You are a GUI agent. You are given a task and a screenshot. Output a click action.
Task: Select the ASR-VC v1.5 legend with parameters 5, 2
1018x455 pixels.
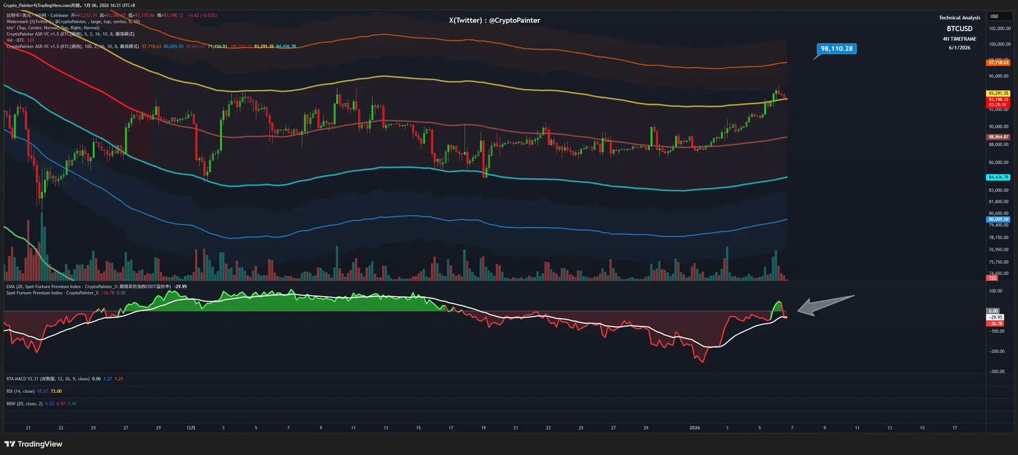(x=70, y=34)
